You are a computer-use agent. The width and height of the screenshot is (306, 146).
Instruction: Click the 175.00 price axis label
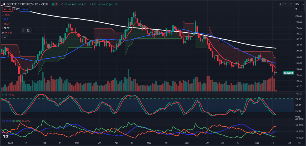click(x=299, y=45)
